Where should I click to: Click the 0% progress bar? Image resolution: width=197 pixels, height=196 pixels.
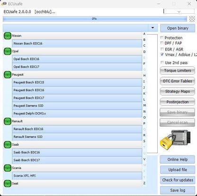pos(95,19)
